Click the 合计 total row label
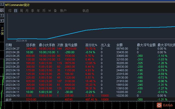The image size is (175, 109). [9, 99]
